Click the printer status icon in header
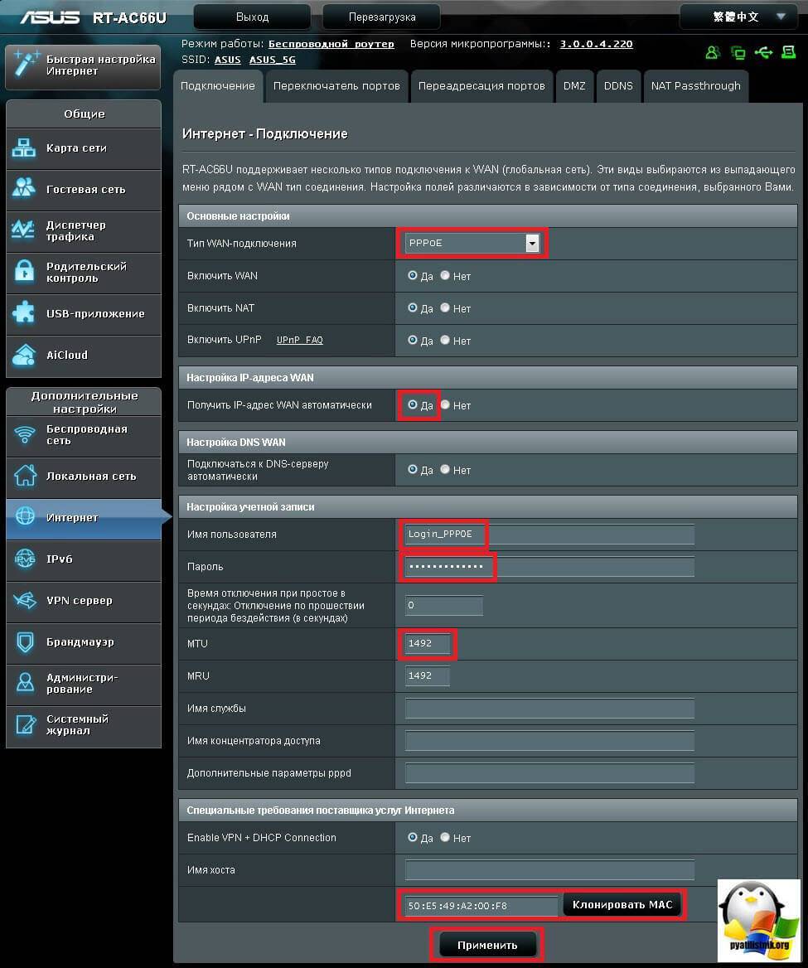Screen dimensions: 808x968 (788, 52)
